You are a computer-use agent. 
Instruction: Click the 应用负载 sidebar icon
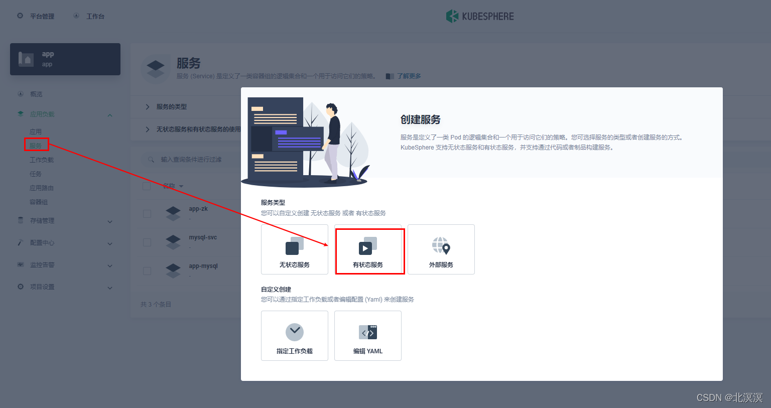[x=21, y=114]
